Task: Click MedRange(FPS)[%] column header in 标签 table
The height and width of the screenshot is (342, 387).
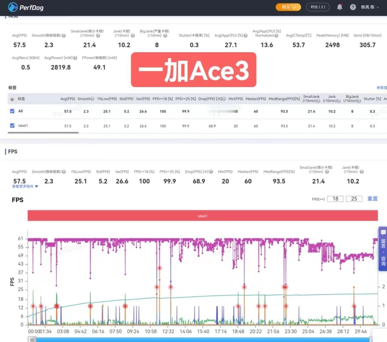Action: click(x=284, y=99)
